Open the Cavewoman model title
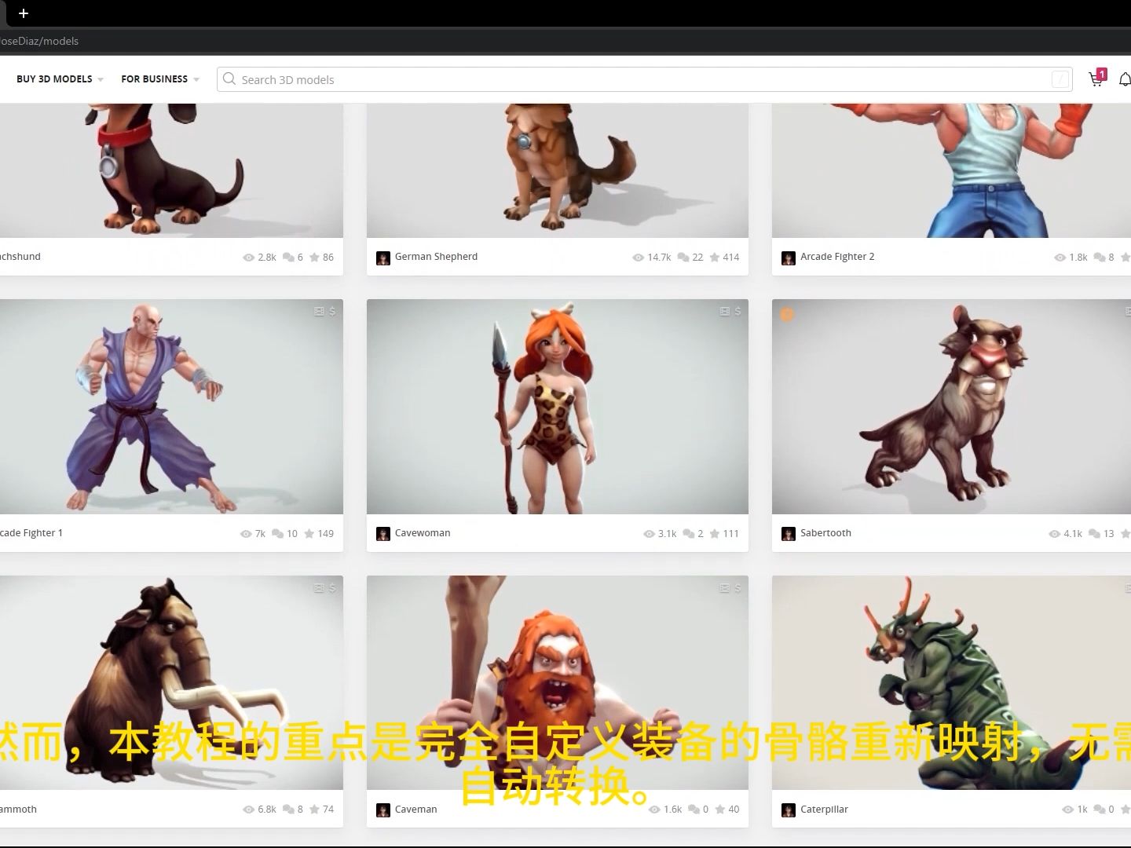The image size is (1131, 848). [x=423, y=533]
